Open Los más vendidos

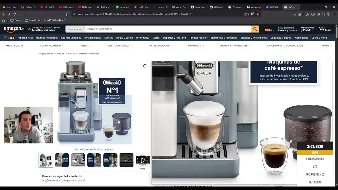coord(71,38)
